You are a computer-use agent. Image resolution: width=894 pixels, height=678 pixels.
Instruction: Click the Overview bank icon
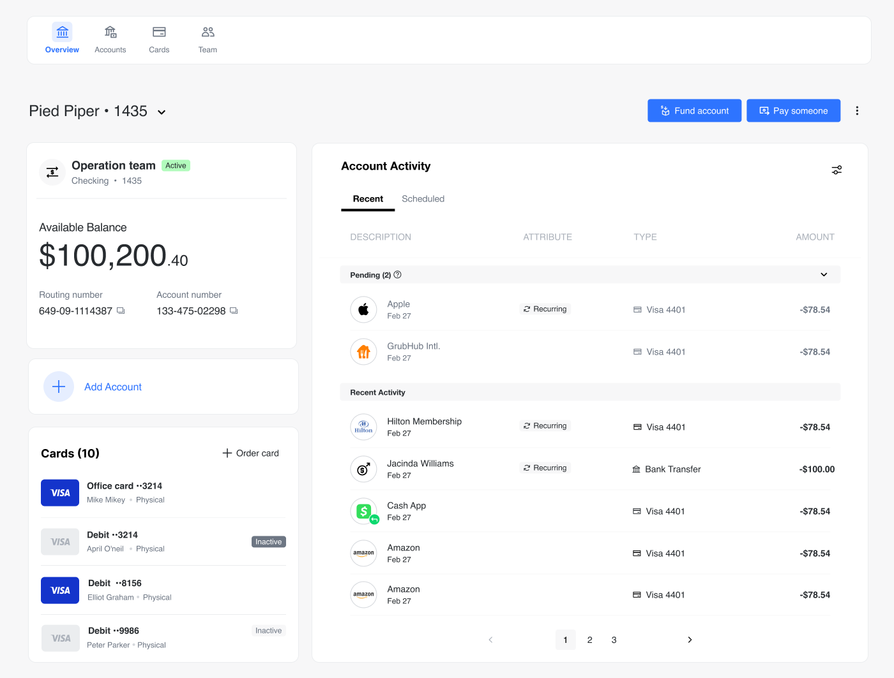pos(62,31)
